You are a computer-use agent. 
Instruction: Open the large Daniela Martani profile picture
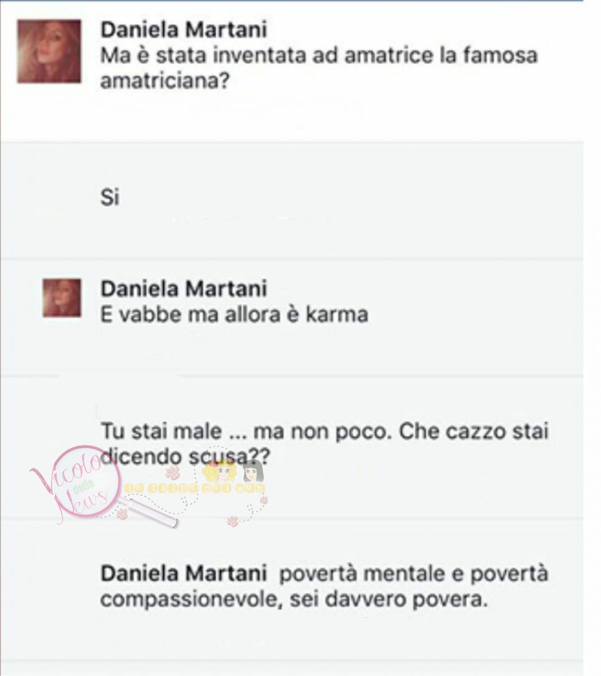49,51
